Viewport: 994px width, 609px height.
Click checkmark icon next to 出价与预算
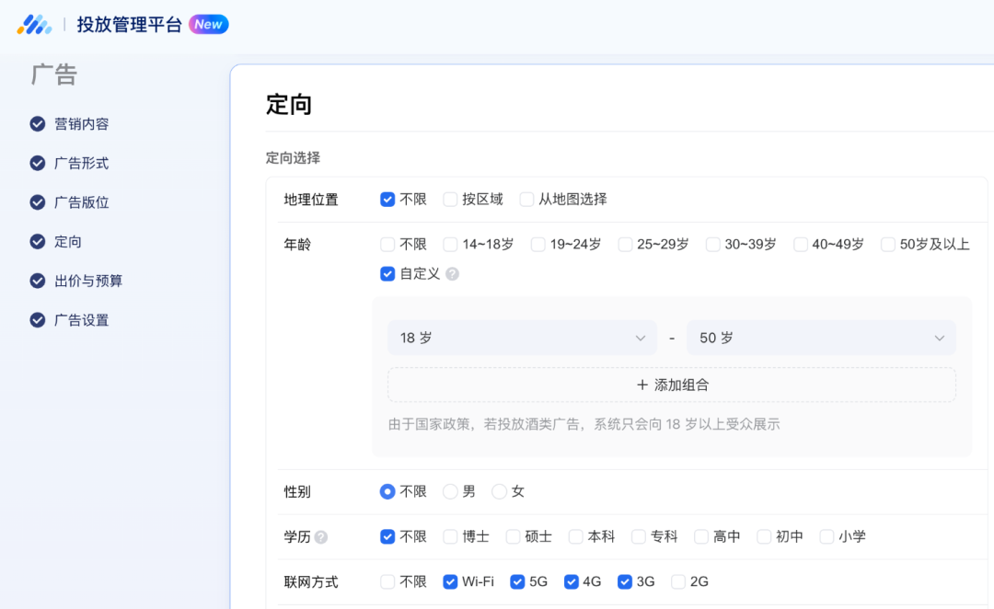[38, 281]
